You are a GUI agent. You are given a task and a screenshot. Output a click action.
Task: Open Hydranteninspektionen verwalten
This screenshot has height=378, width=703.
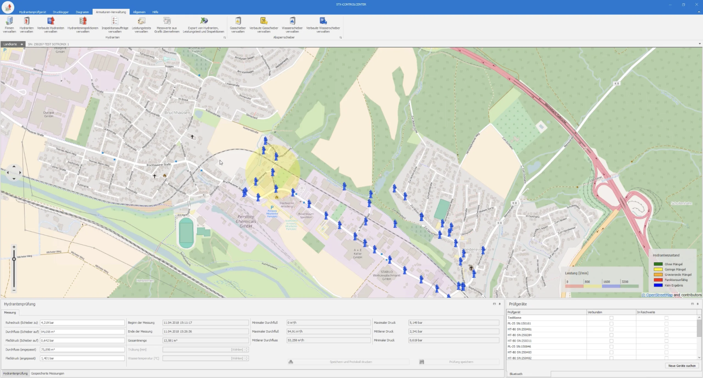[x=83, y=25]
